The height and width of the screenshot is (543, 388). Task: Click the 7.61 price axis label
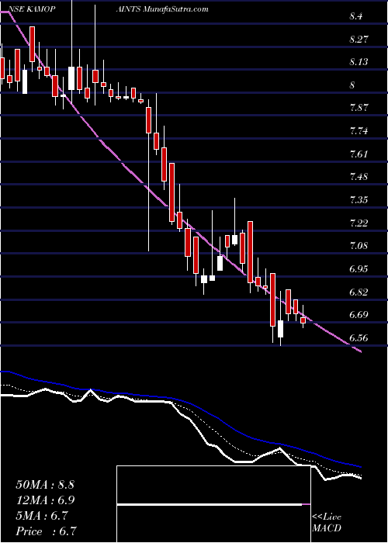click(358, 154)
